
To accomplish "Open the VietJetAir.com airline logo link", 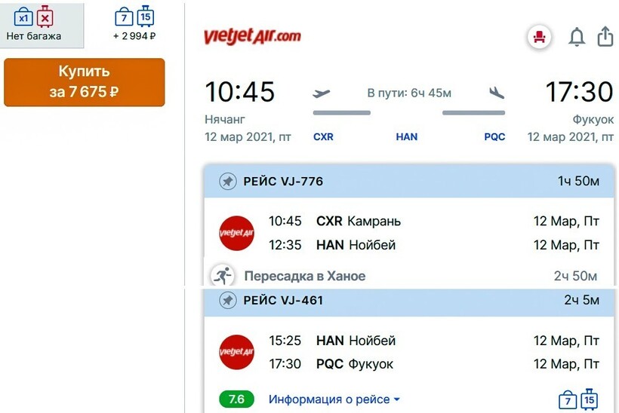I will click(x=252, y=36).
